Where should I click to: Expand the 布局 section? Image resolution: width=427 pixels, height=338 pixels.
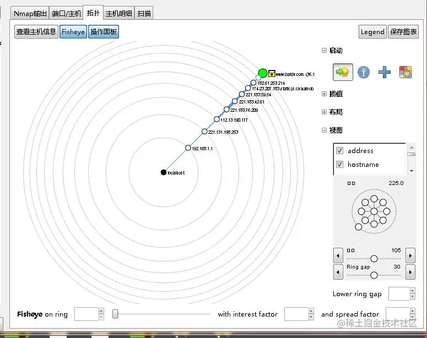pos(324,112)
